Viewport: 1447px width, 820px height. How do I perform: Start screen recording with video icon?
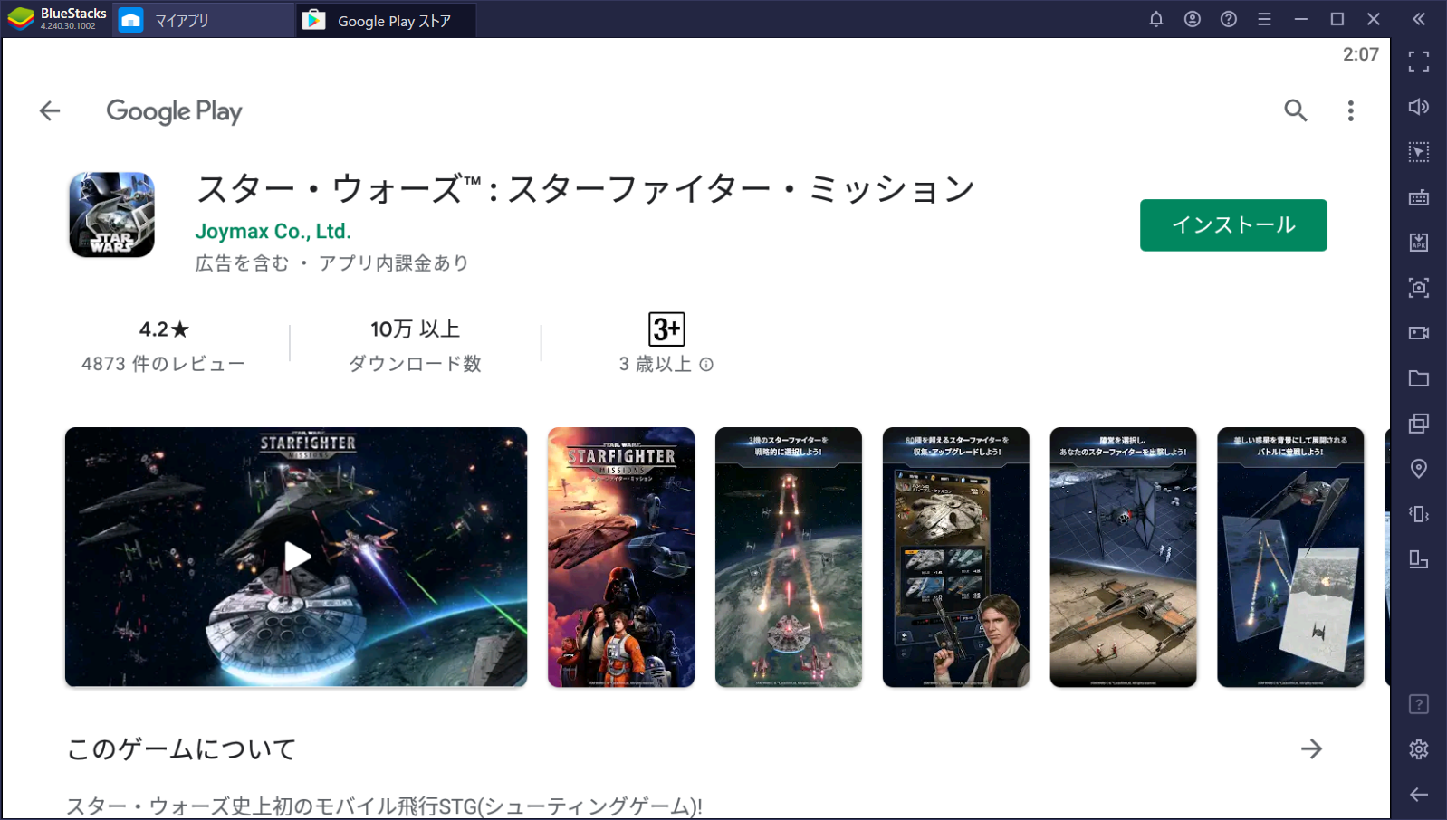(1419, 333)
